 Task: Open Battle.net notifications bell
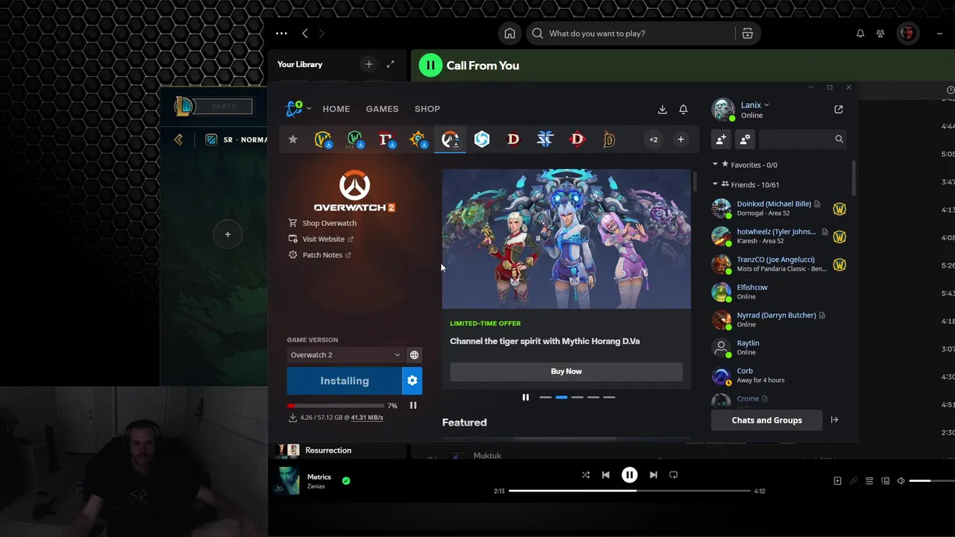[683, 109]
